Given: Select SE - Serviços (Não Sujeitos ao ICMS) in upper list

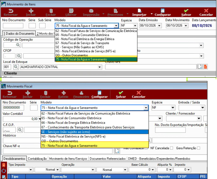Looking at the screenshot, I should tap(96, 47).
